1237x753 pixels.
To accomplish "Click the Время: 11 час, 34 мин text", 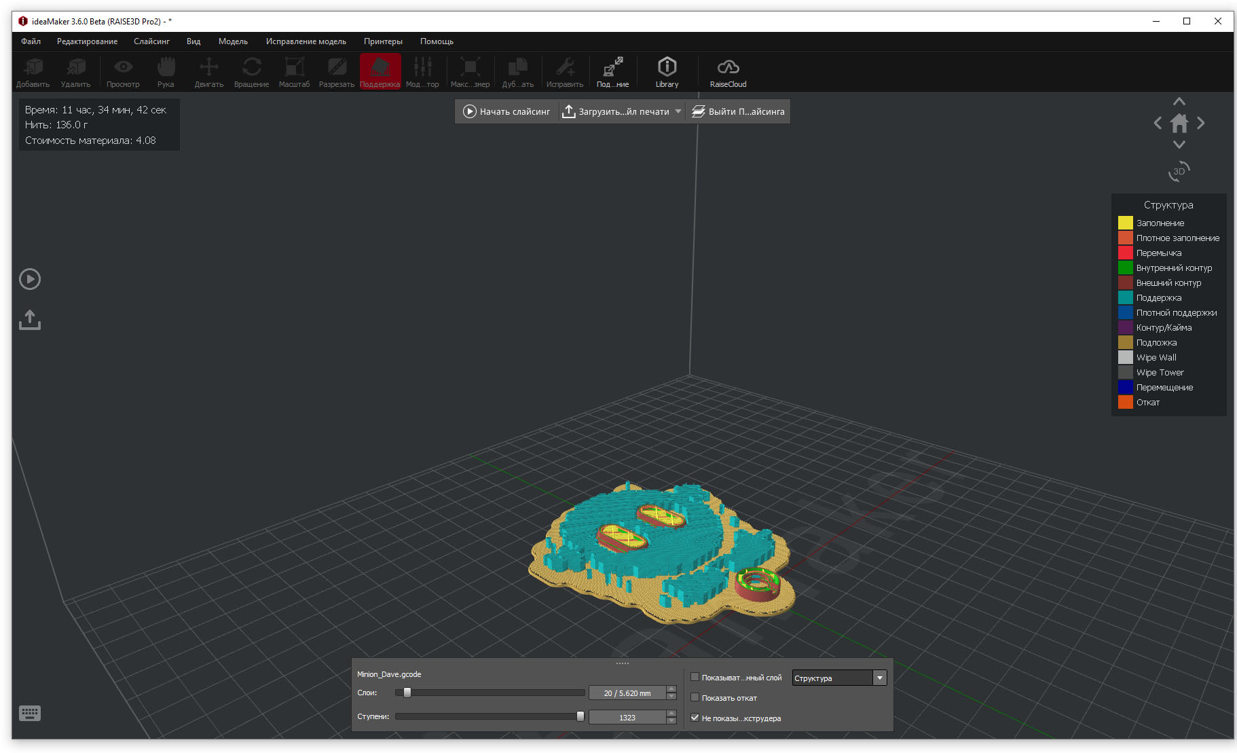I will point(96,109).
